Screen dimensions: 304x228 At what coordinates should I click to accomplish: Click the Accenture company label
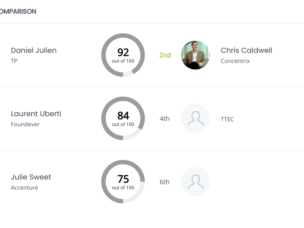coord(24,188)
